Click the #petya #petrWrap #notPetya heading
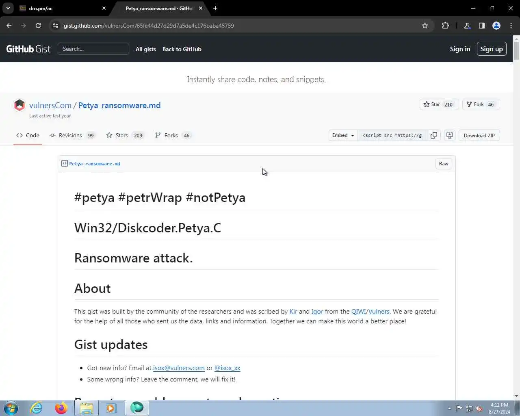Image resolution: width=520 pixels, height=416 pixels. (160, 197)
